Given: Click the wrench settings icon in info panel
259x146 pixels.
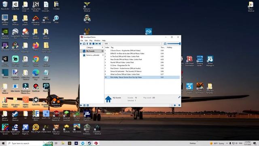Looking at the screenshot, I should point(179,97).
